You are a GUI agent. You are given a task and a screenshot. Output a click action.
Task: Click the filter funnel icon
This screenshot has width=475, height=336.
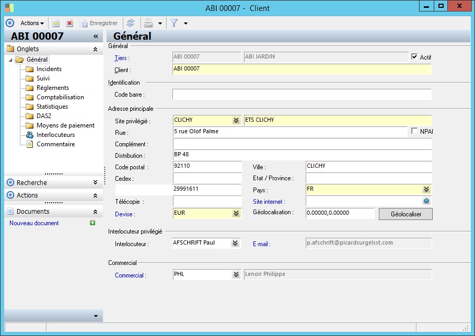174,23
